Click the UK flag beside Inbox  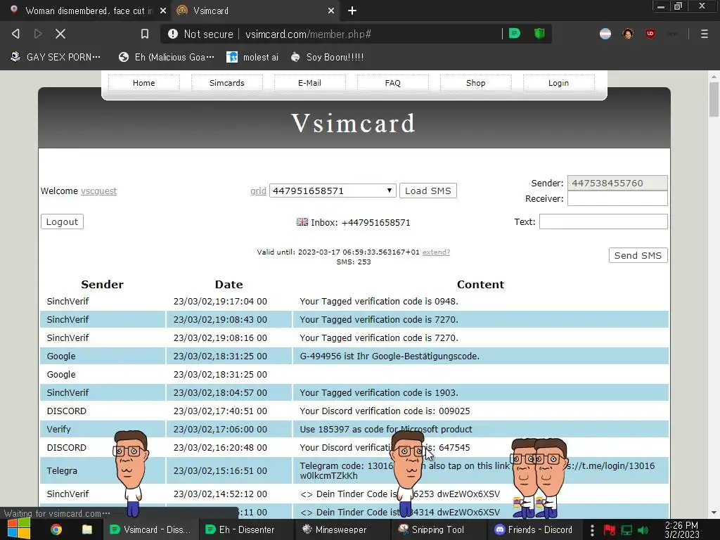[302, 222]
